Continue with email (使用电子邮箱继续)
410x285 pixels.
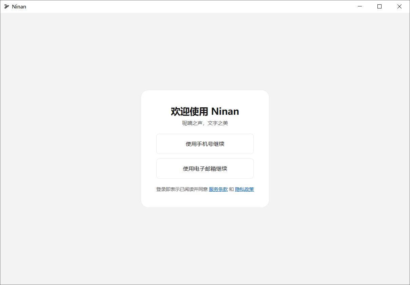pyautogui.click(x=205, y=169)
